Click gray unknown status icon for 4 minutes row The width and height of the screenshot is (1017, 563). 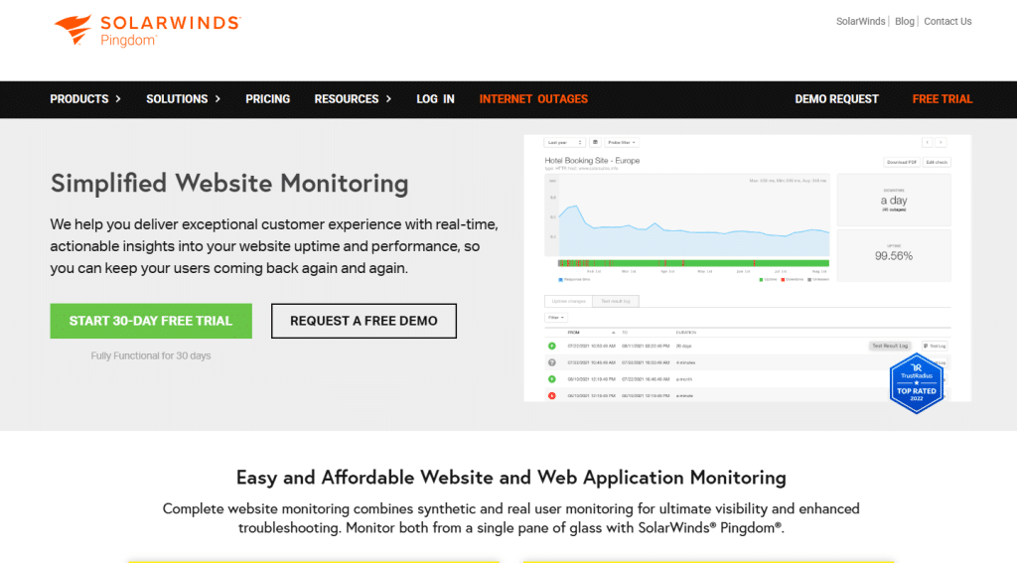click(552, 362)
